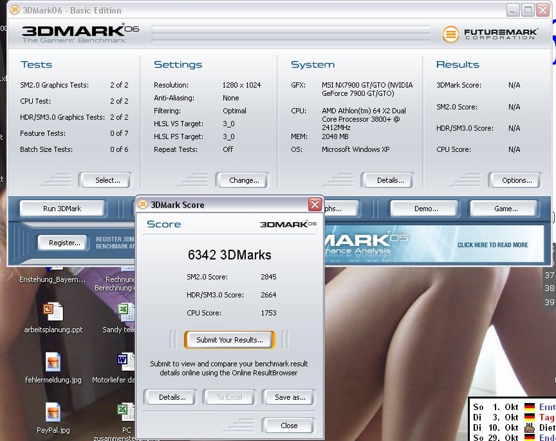The width and height of the screenshot is (556, 441).
Task: Click SM2.0 Score value 2845
Action: 268,277
